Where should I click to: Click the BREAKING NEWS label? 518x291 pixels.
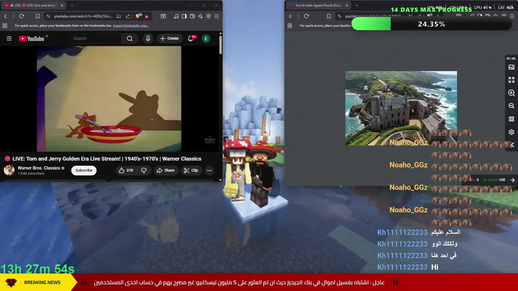(x=42, y=283)
